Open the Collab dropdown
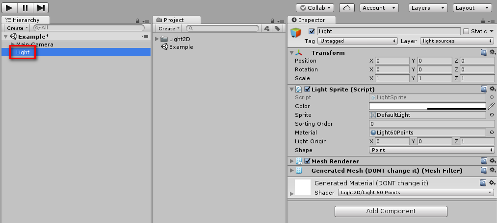 click(315, 8)
